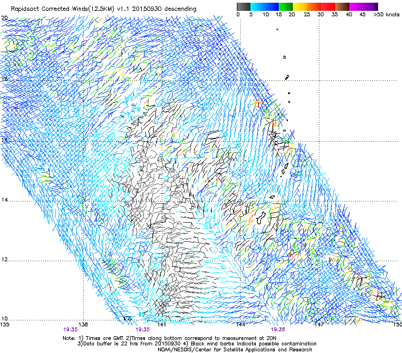Click the red 30-35 knots legend swatch
Image resolution: width=402 pixels, height=353 pixels.
(x=328, y=7)
